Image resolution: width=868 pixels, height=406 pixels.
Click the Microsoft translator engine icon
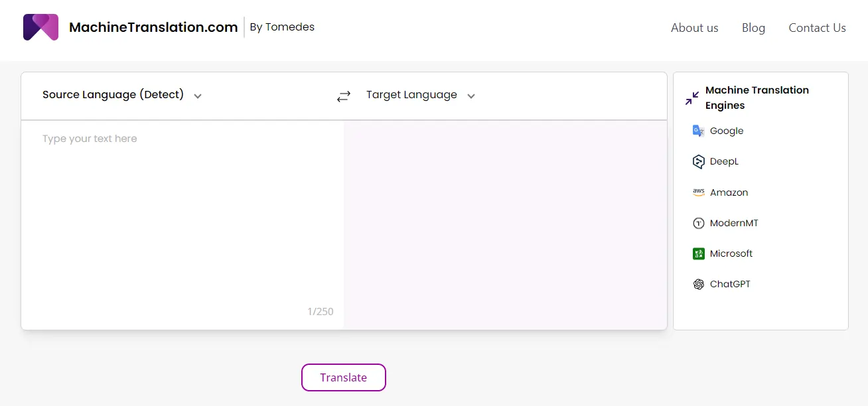[698, 253]
